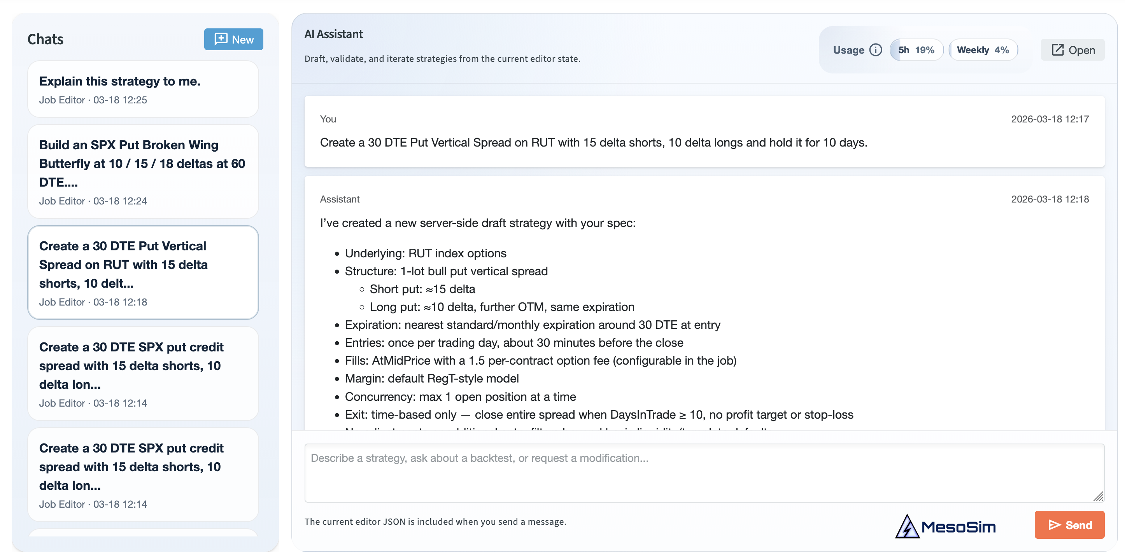Toggle the Weekly 4% usage pill
The width and height of the screenshot is (1125, 559).
point(983,50)
